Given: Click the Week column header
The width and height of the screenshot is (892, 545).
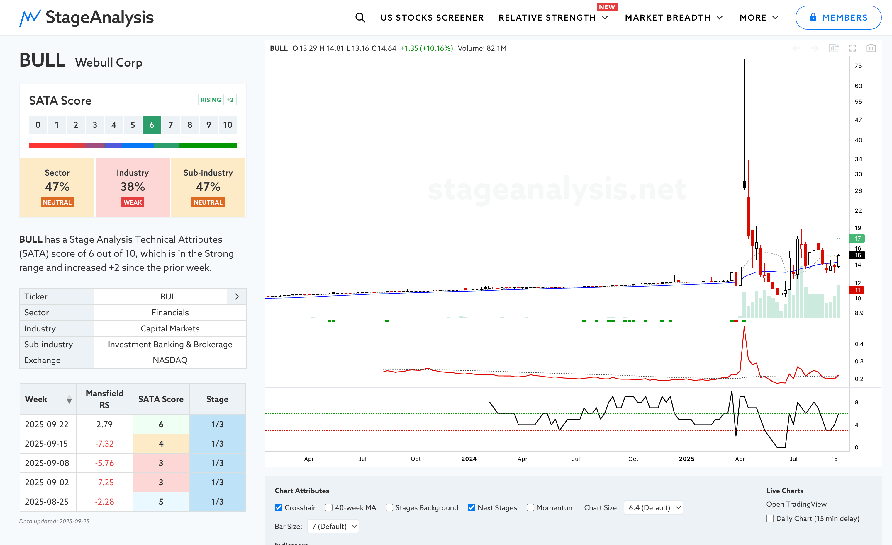Looking at the screenshot, I should tap(48, 399).
